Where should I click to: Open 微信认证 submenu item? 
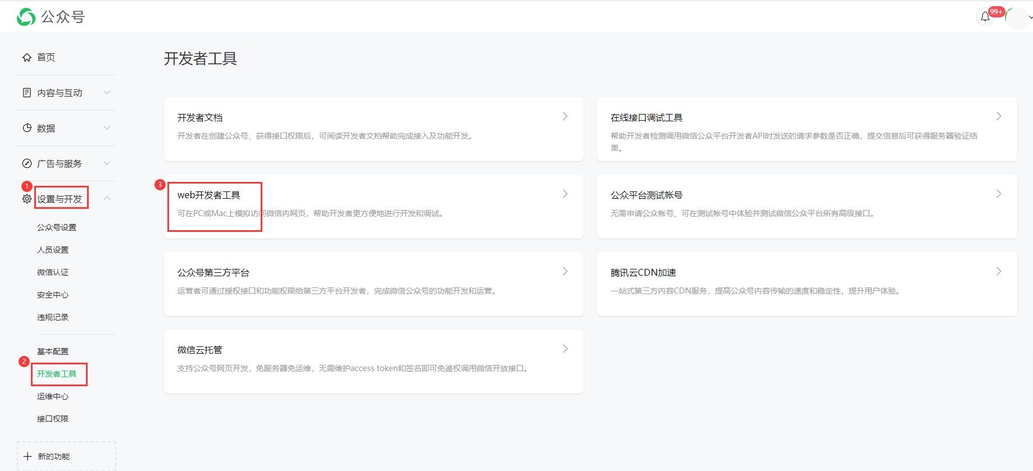[53, 272]
